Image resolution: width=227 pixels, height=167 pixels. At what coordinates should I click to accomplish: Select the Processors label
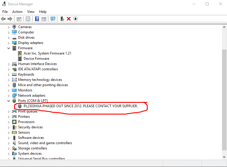pos(26,122)
